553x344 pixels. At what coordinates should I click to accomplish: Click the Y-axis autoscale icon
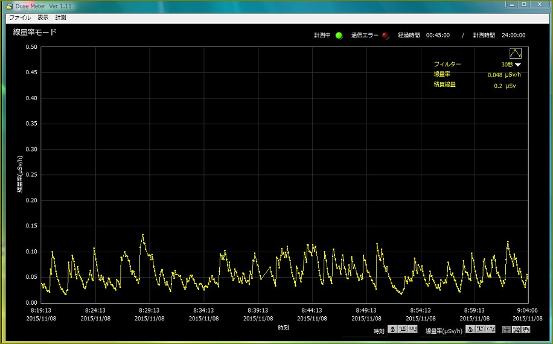tap(480, 330)
